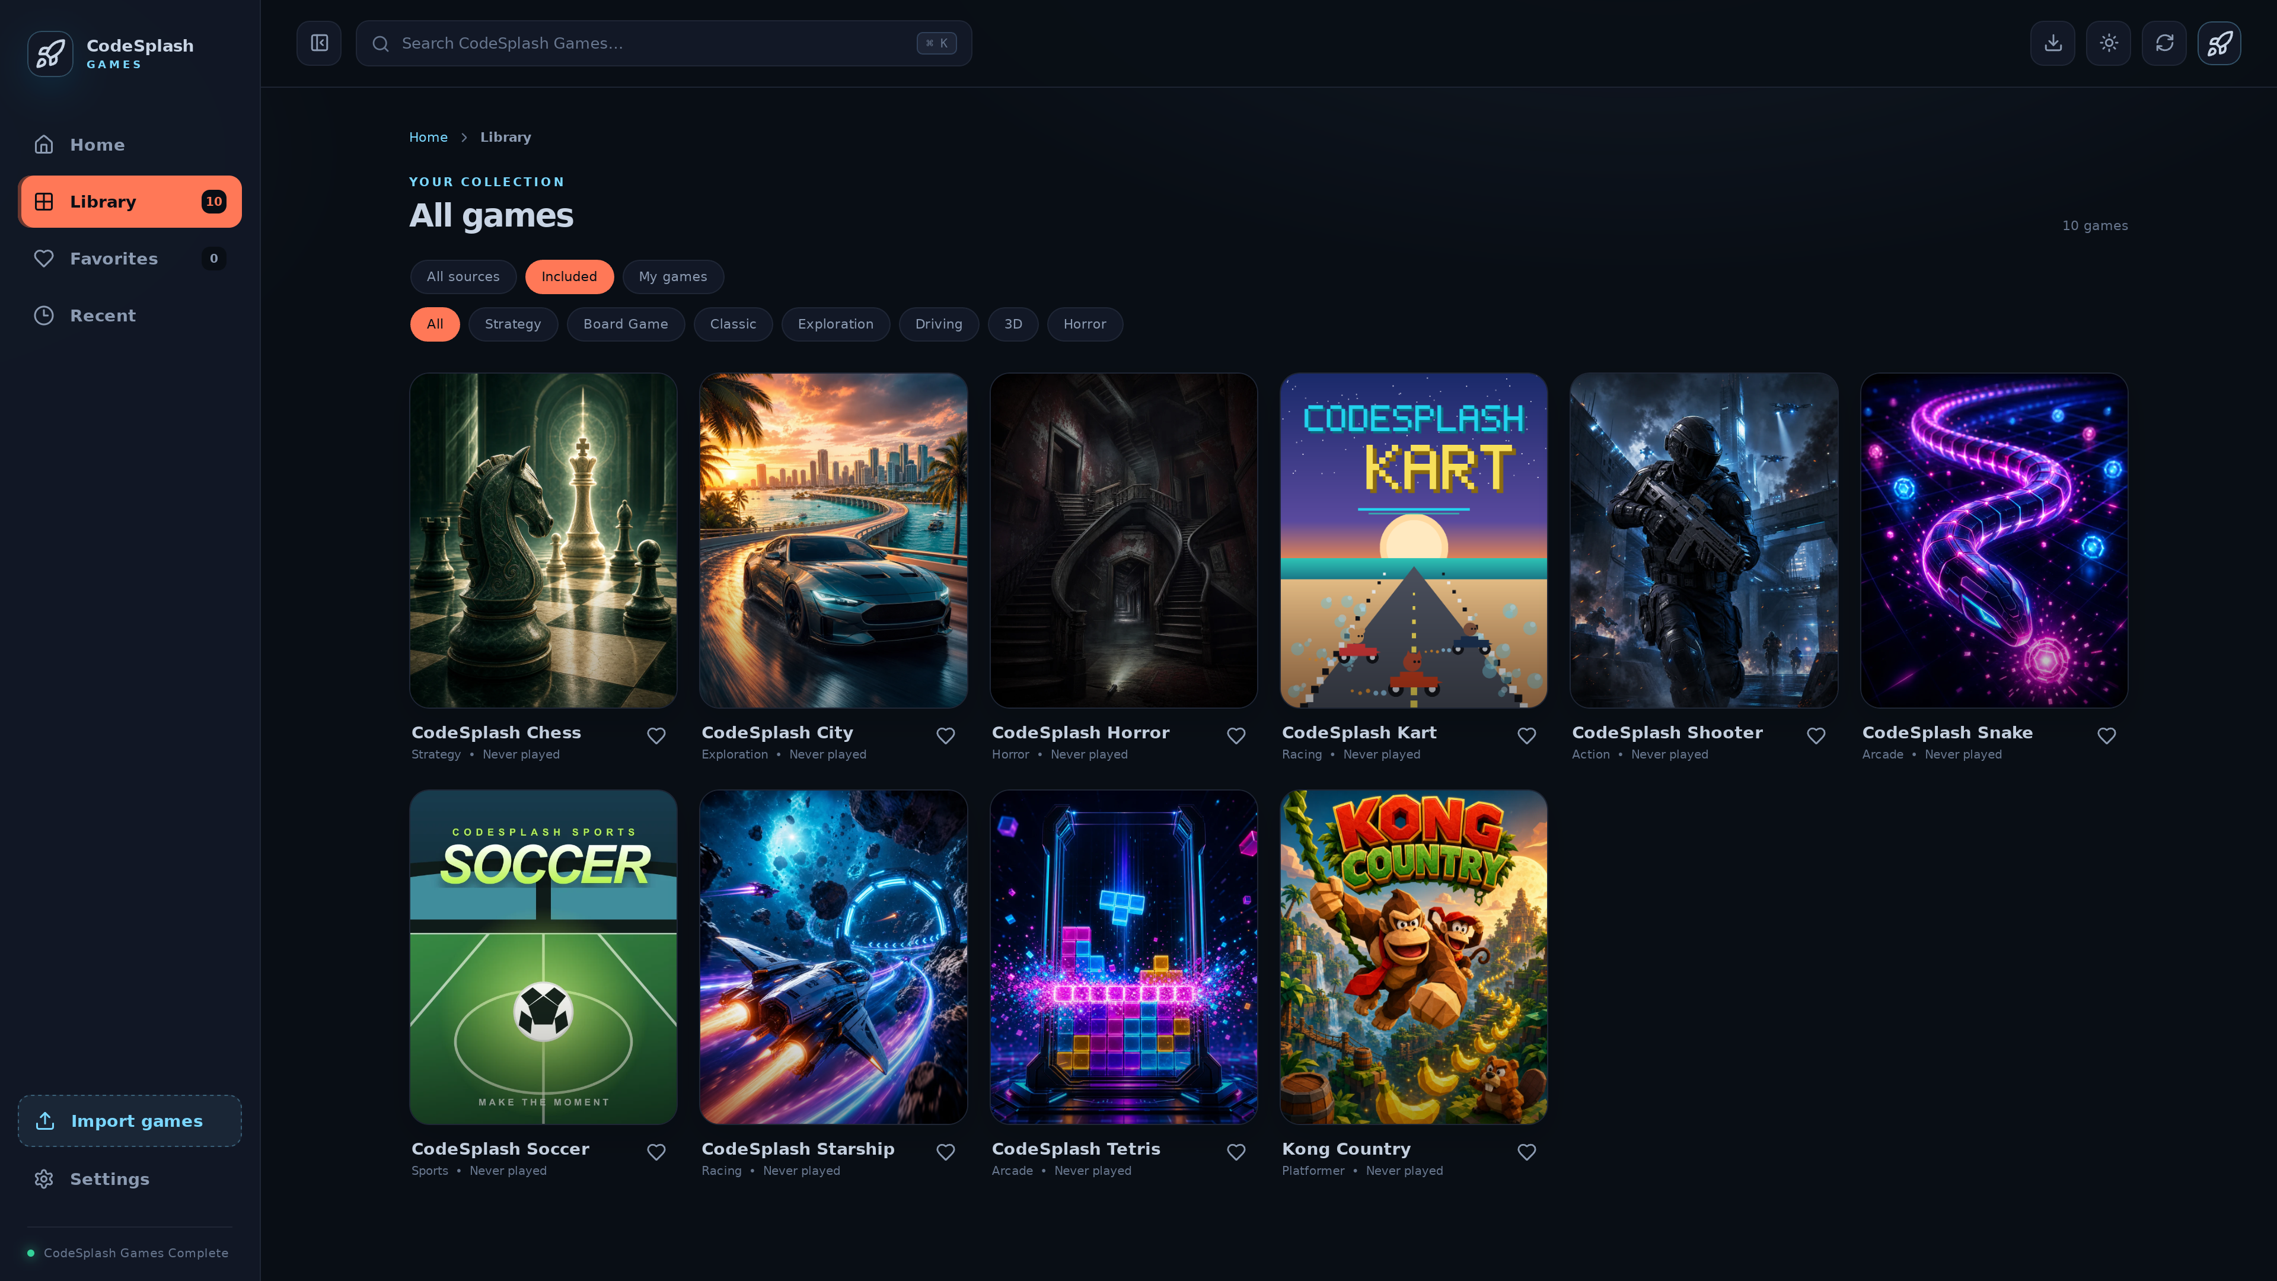Open CodeSplash Chess cover thumbnail
This screenshot has height=1281, width=2277.
[x=544, y=540]
